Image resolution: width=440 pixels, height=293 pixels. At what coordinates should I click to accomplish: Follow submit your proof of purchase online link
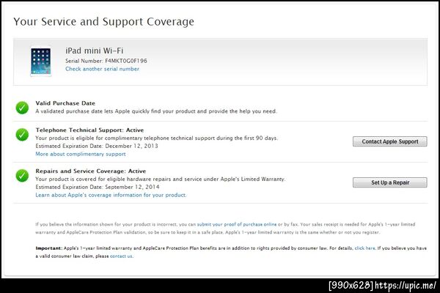pos(237,224)
